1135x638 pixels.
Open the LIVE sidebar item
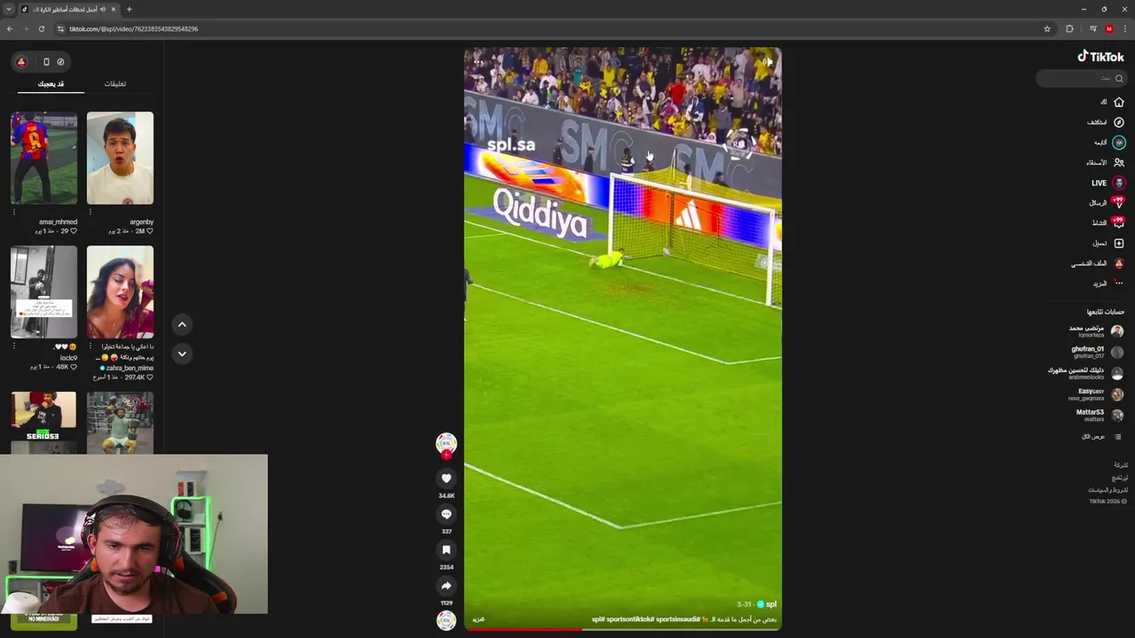tap(1108, 183)
